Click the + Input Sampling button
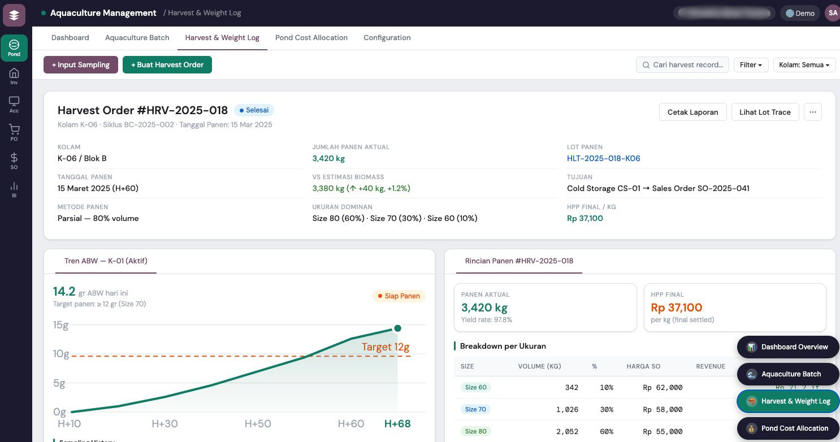The width and height of the screenshot is (840, 442). point(81,65)
